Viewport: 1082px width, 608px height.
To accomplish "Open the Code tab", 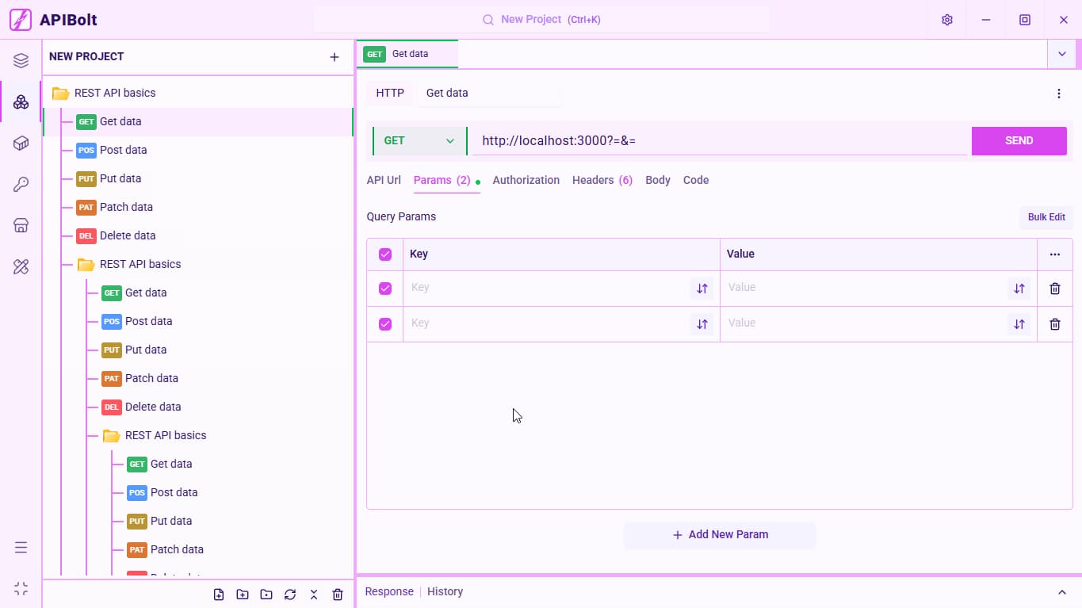I will [x=696, y=180].
